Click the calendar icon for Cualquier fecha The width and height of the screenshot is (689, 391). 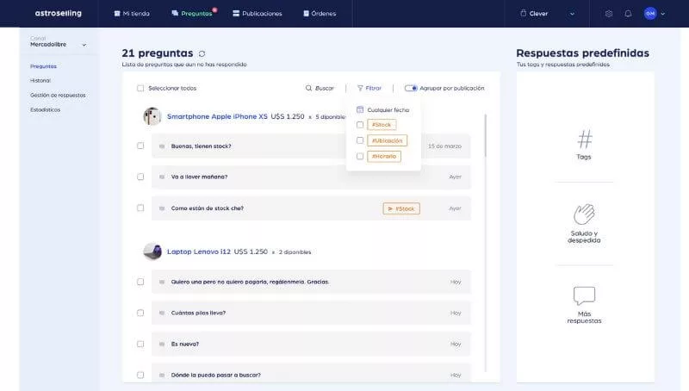click(x=360, y=109)
